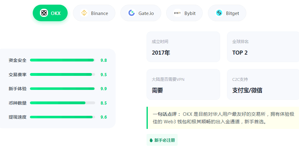Open the Bybit exchange tab
This screenshot has width=299, height=147.
pyautogui.click(x=184, y=13)
